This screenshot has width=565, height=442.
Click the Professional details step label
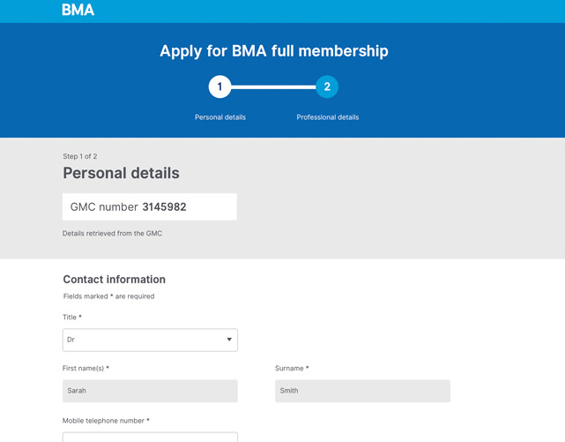(328, 117)
